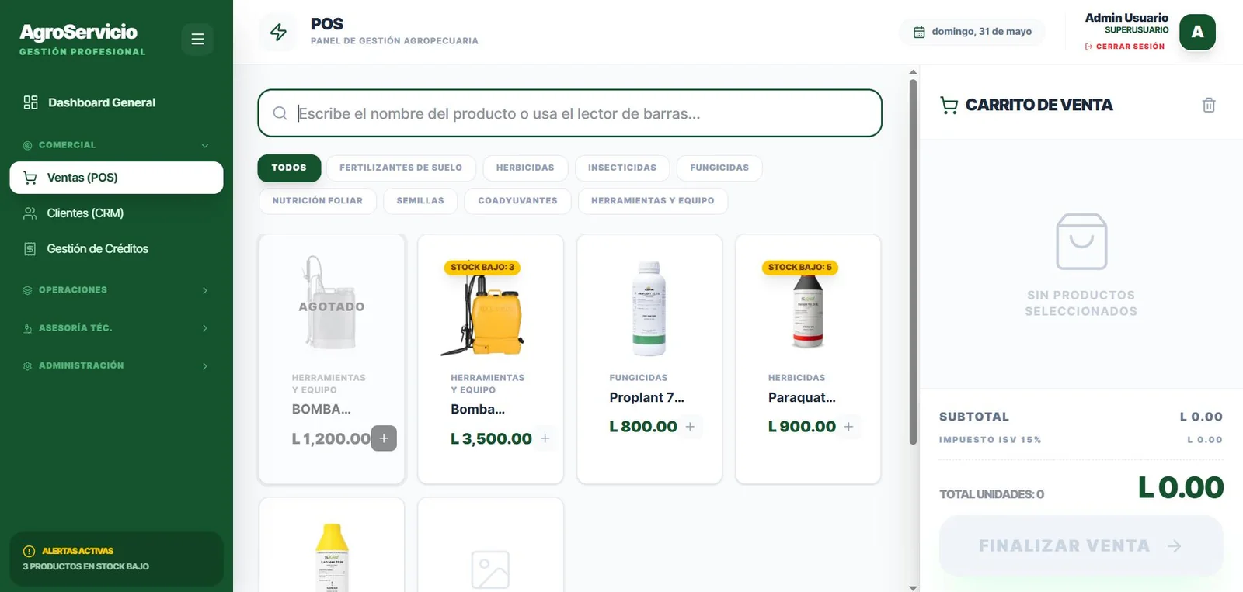Filter by HERBICIDAS category
Viewport: 1243px width, 592px height.
(525, 168)
